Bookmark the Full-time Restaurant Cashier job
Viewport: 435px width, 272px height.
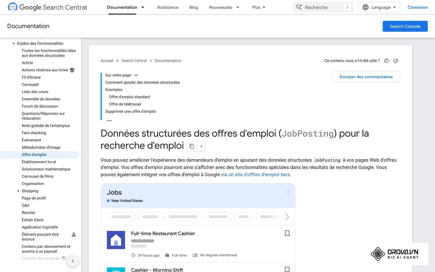(x=287, y=233)
